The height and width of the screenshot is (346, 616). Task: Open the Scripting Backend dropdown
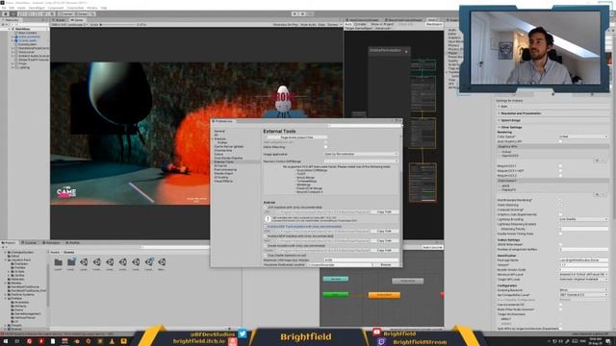(584, 290)
